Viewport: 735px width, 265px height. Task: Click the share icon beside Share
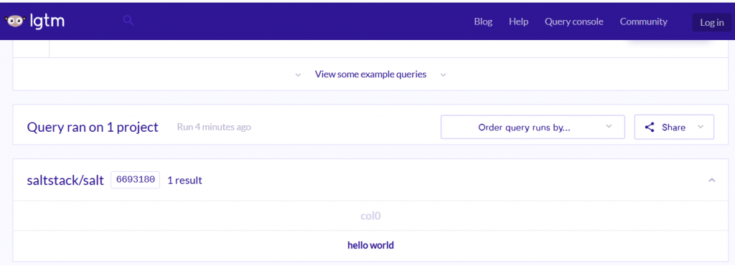[649, 127]
